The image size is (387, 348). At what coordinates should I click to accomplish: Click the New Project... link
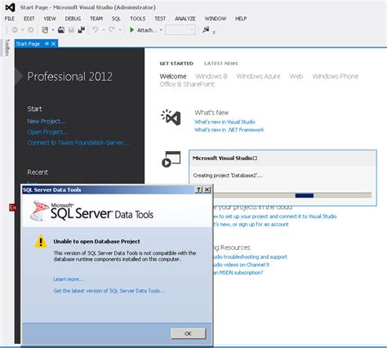[x=46, y=121]
